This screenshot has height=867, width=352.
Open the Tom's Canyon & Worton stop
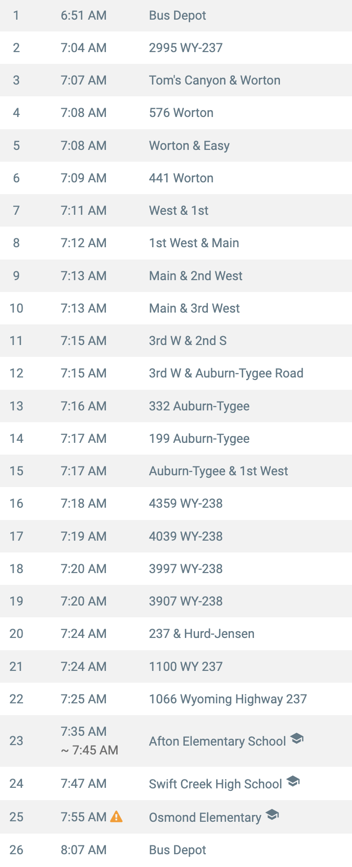click(x=176, y=80)
